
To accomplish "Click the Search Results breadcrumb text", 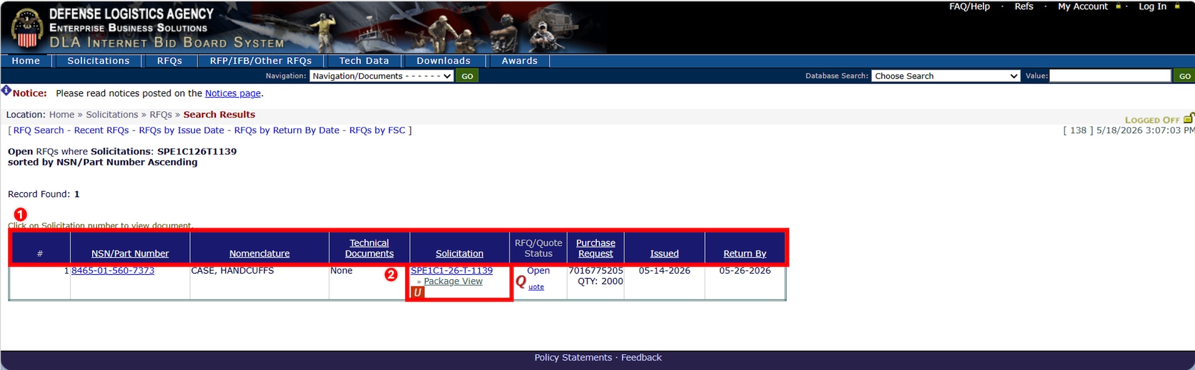I will click(219, 114).
